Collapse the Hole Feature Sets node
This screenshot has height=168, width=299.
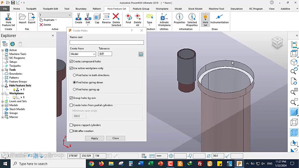(x=3, y=86)
